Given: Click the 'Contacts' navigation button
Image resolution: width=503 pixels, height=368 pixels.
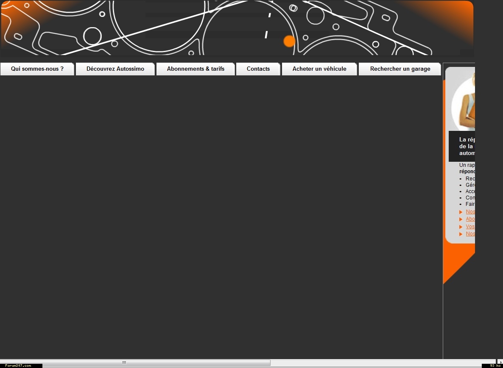Looking at the screenshot, I should pyautogui.click(x=258, y=69).
